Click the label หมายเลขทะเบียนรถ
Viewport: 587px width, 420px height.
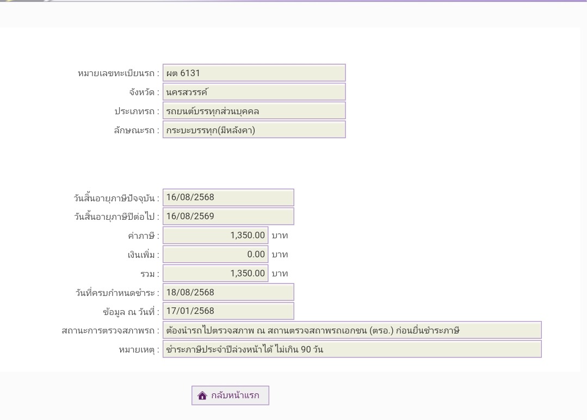tap(119, 73)
